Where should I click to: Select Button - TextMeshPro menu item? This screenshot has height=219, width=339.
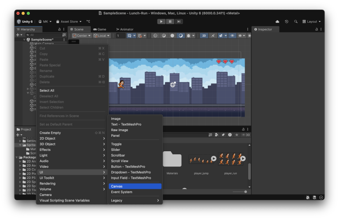click(135, 167)
